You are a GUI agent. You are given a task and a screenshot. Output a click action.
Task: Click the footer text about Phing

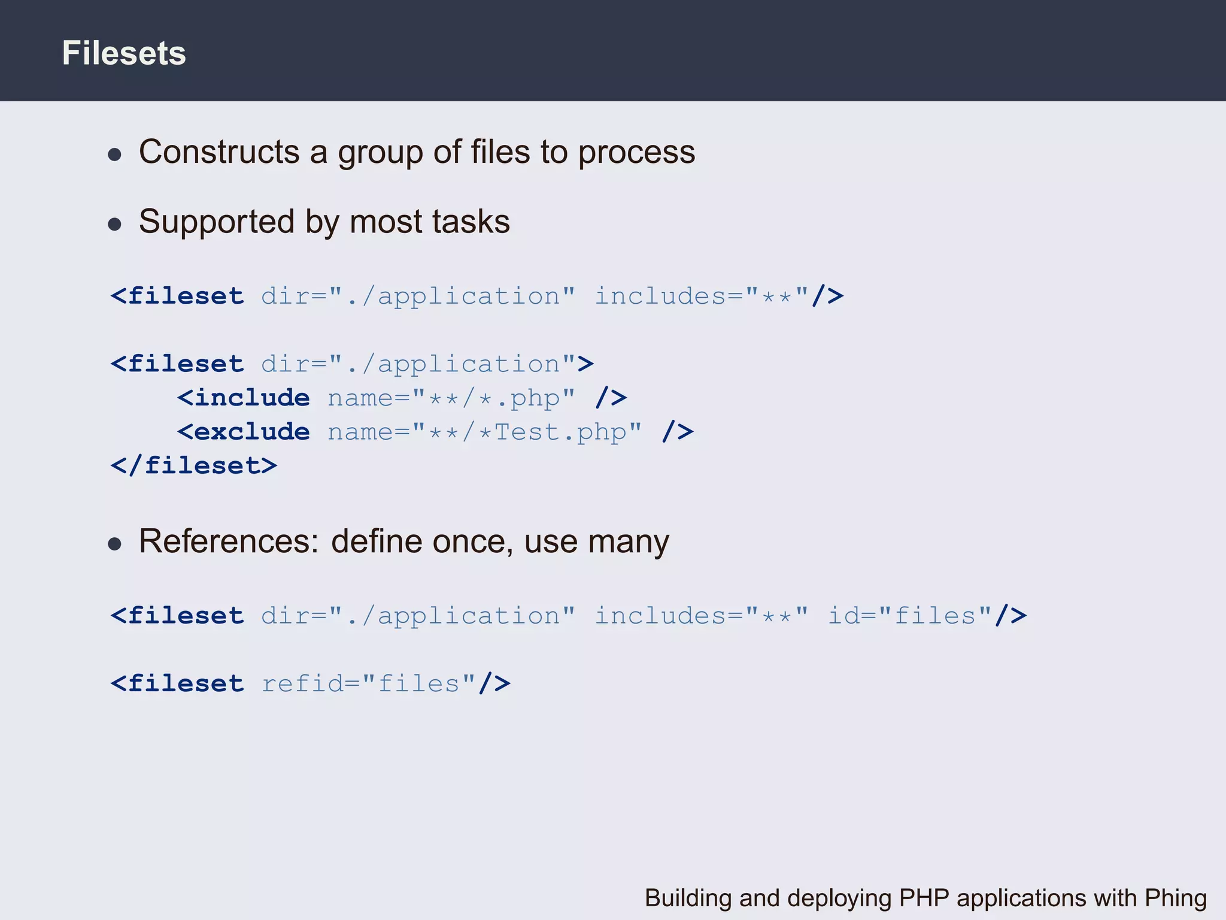[x=925, y=898]
